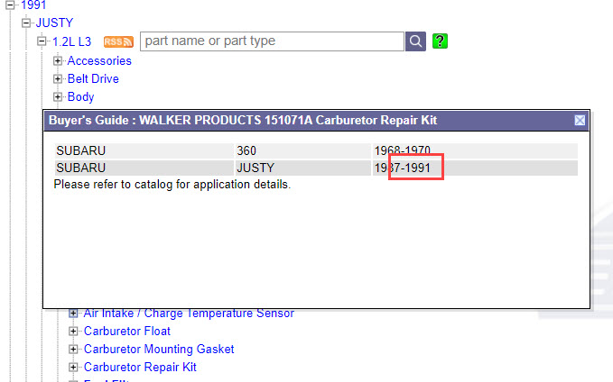Viewport: 613px width, 382px height.
Task: Open the 1991 year link
Action: click(x=33, y=5)
